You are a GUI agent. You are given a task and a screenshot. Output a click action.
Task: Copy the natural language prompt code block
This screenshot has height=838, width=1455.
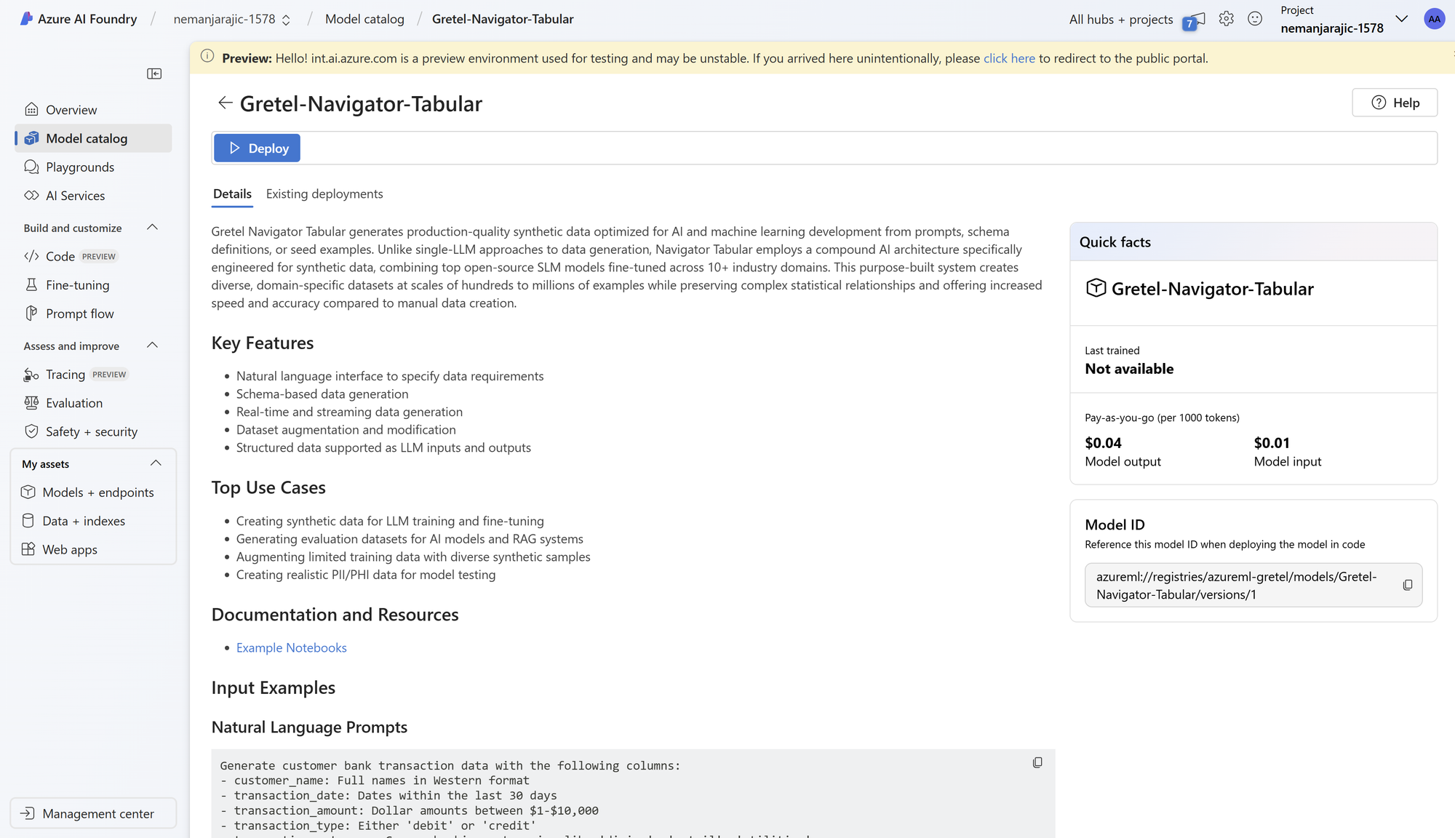click(1037, 762)
